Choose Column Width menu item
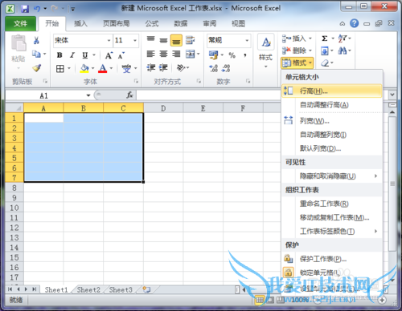This screenshot has width=402, height=311. [332, 121]
